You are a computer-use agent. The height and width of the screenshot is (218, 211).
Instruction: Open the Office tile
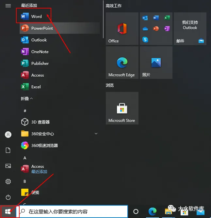click(x=122, y=29)
